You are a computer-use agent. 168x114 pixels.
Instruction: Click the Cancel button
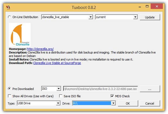[x=150, y=103]
